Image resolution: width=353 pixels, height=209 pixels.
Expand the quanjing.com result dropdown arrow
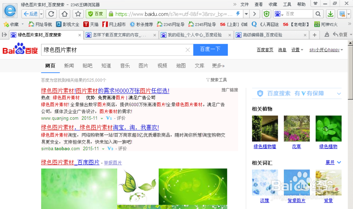tap(102, 119)
